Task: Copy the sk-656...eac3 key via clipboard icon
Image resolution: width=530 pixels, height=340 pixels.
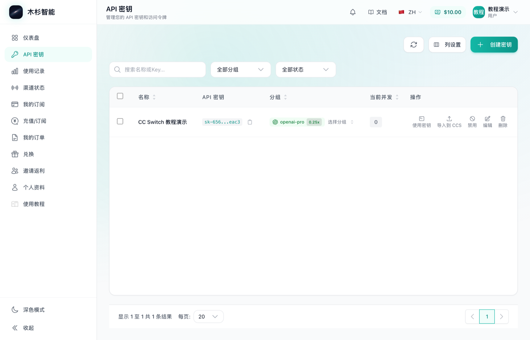Action: tap(250, 122)
